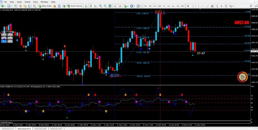The height and width of the screenshot is (130, 258).
Task: Open the Insert menu
Action: click(x=19, y=2)
